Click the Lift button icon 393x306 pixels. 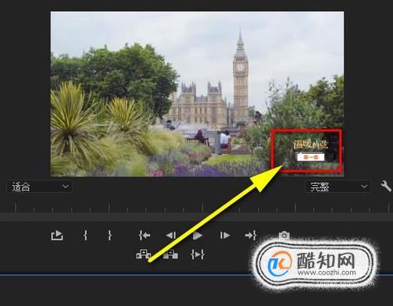144,254
